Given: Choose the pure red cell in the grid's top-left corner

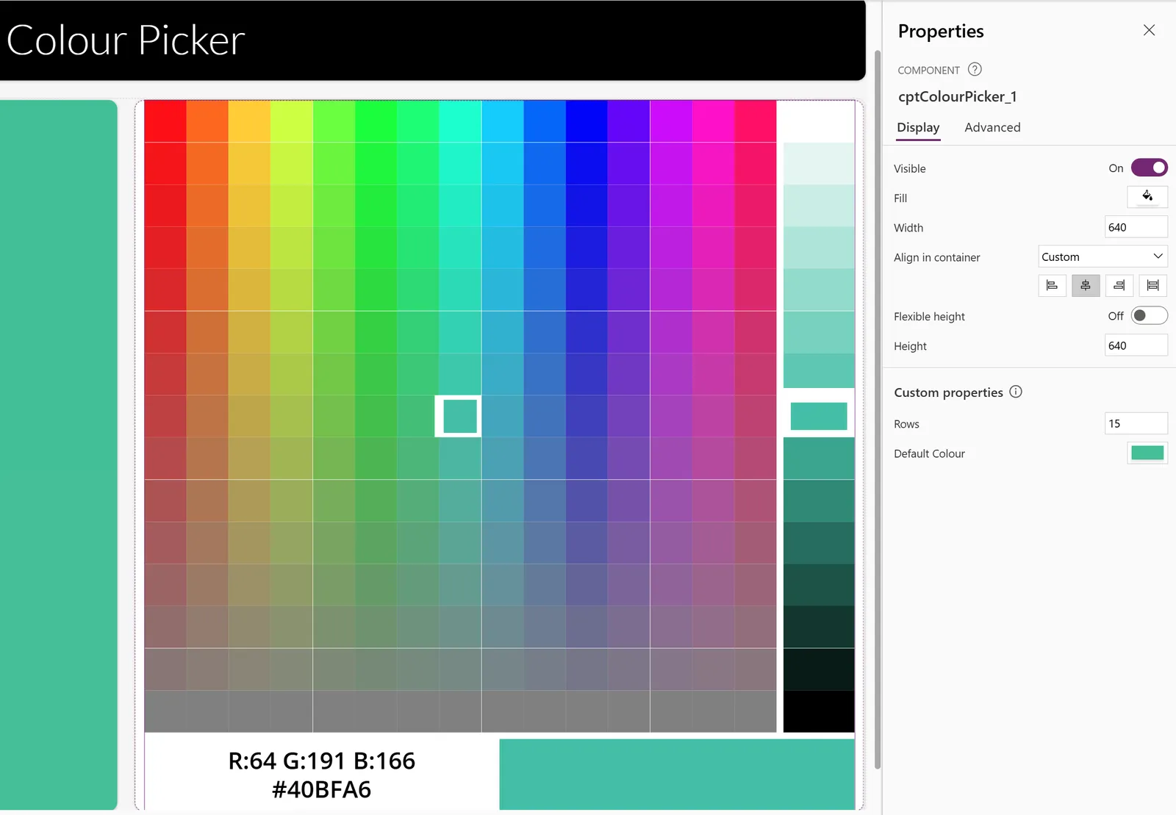Looking at the screenshot, I should tap(165, 121).
